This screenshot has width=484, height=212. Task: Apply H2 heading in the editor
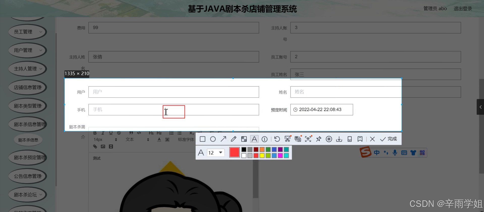[x=159, y=133]
